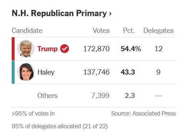186x136 pixels.
Task: Select Haley's portrait photo
Action: 26,72
